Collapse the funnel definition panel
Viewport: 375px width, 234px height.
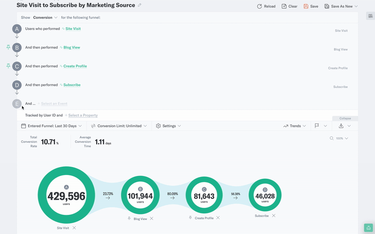click(x=345, y=118)
